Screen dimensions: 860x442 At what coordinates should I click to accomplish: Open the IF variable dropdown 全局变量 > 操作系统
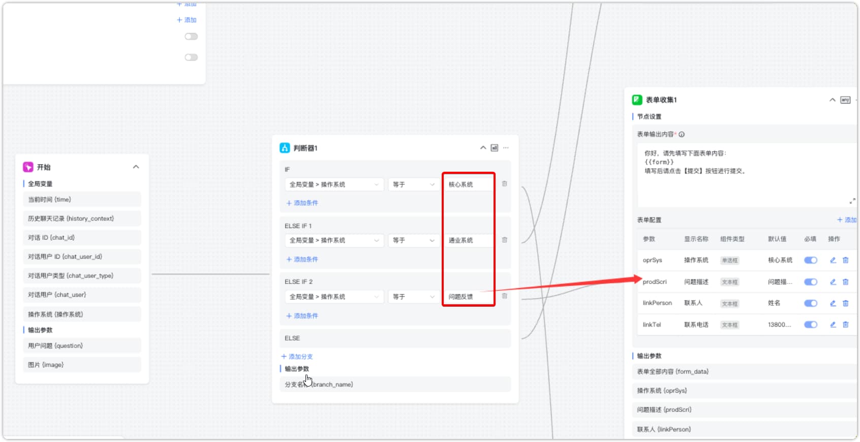point(333,184)
